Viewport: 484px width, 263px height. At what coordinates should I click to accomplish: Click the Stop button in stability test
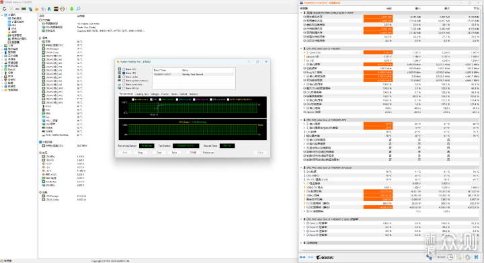point(140,153)
